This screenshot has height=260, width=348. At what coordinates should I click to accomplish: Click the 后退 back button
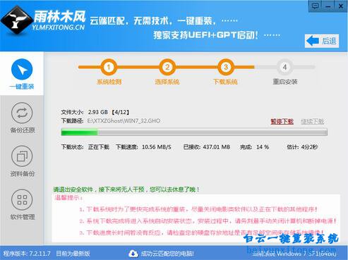322,41
